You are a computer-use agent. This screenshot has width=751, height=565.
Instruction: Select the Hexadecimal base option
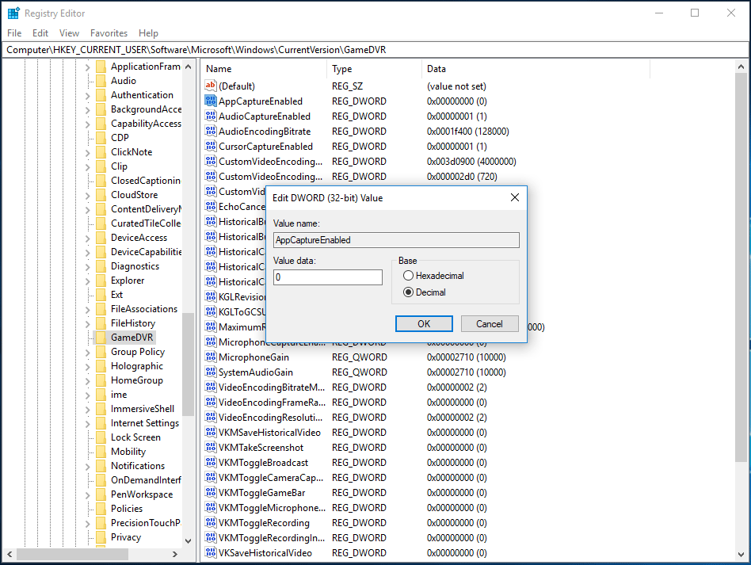tap(409, 276)
